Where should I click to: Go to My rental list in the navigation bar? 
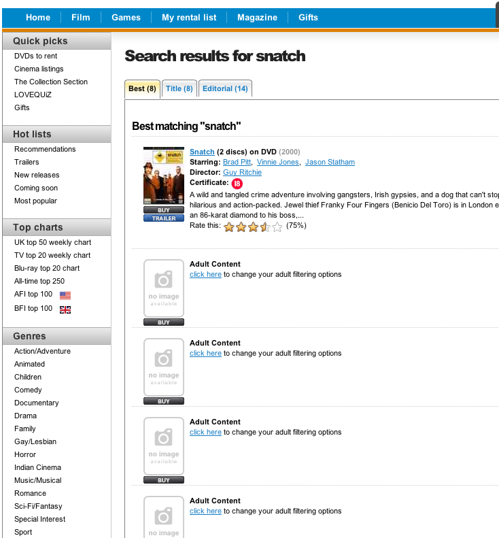point(188,18)
